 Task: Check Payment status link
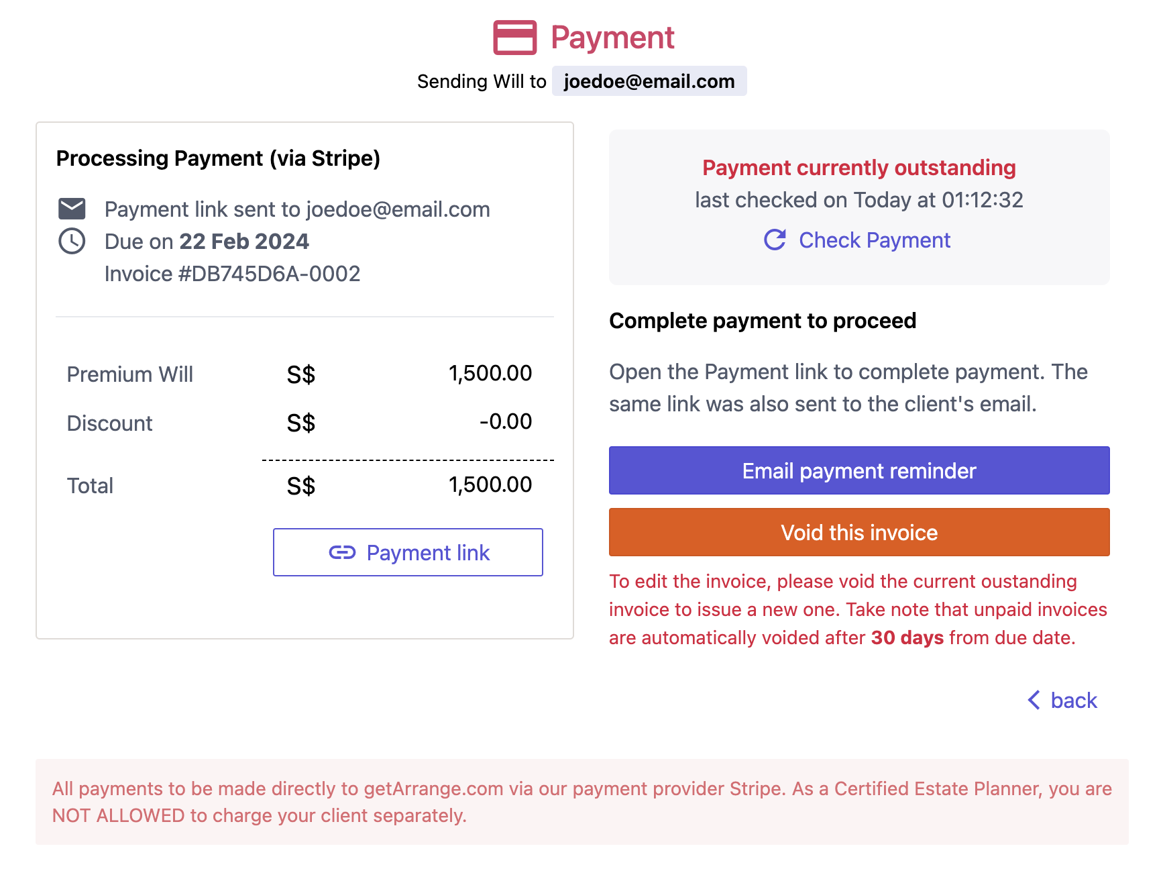pos(874,240)
